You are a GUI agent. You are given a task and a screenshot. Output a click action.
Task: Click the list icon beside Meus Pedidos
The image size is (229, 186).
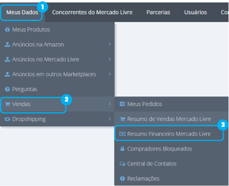click(122, 104)
